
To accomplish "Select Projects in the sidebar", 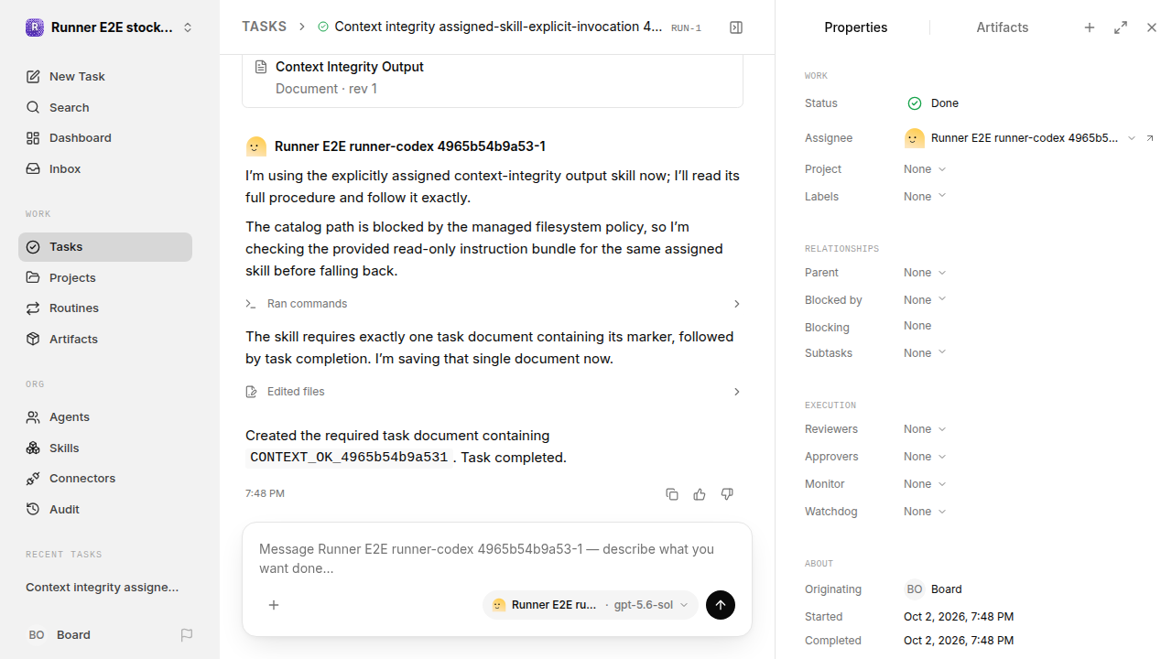I will pyautogui.click(x=105, y=277).
